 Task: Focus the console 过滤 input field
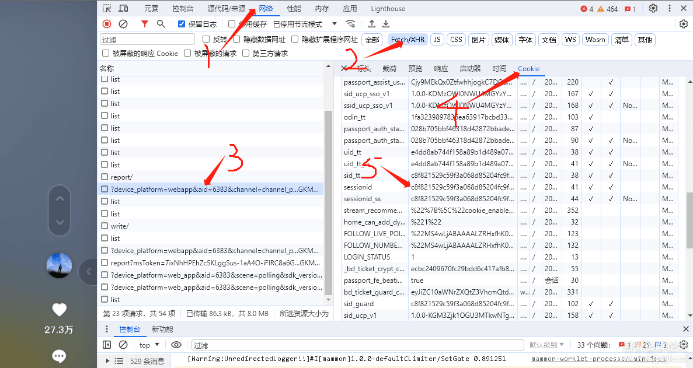point(357,345)
